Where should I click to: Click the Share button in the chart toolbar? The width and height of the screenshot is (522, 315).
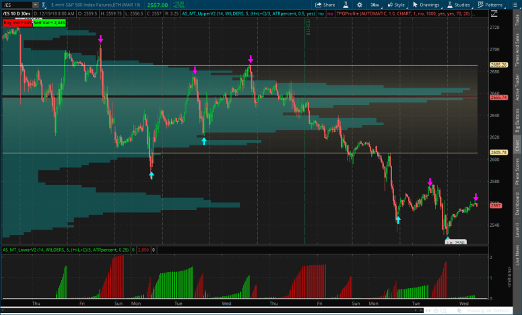[x=325, y=4]
